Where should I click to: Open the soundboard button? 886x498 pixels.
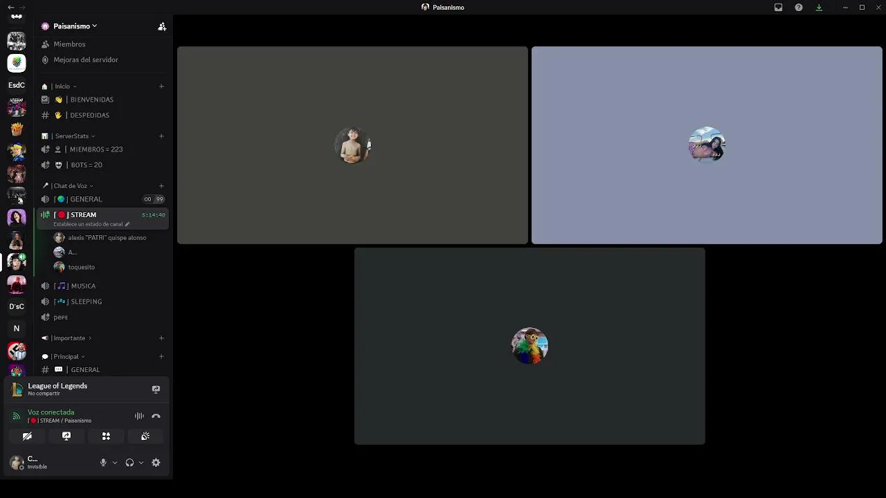tap(145, 436)
